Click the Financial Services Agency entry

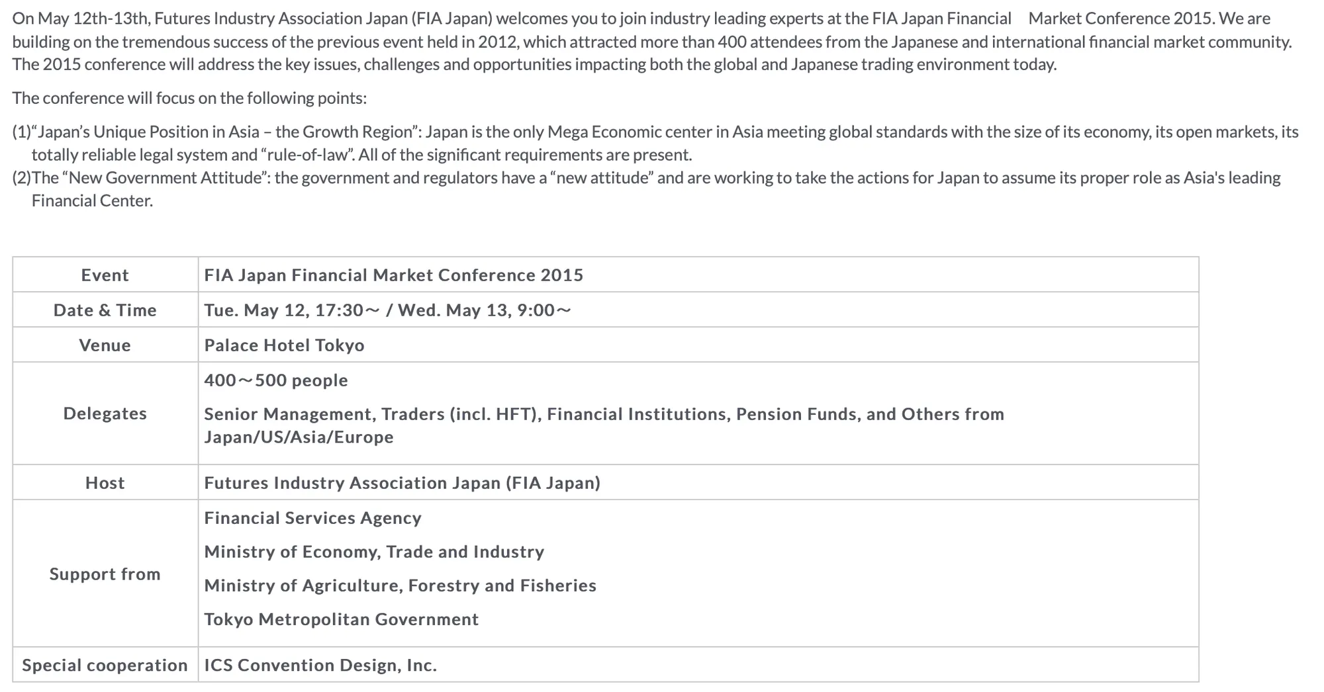tap(312, 518)
